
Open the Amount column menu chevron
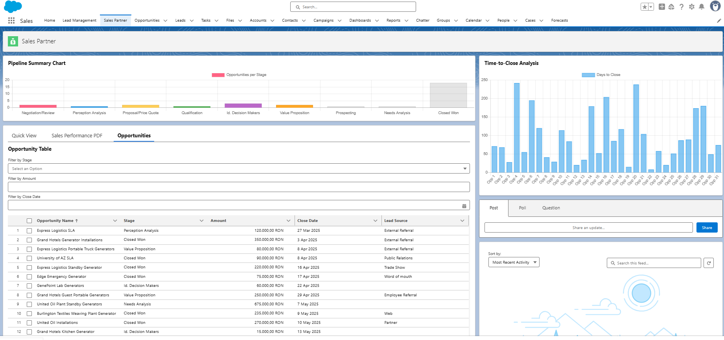(288, 221)
